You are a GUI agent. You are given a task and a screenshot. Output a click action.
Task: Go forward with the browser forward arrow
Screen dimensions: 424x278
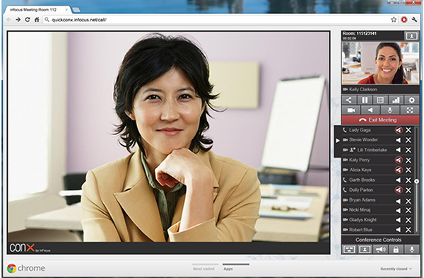pos(18,20)
